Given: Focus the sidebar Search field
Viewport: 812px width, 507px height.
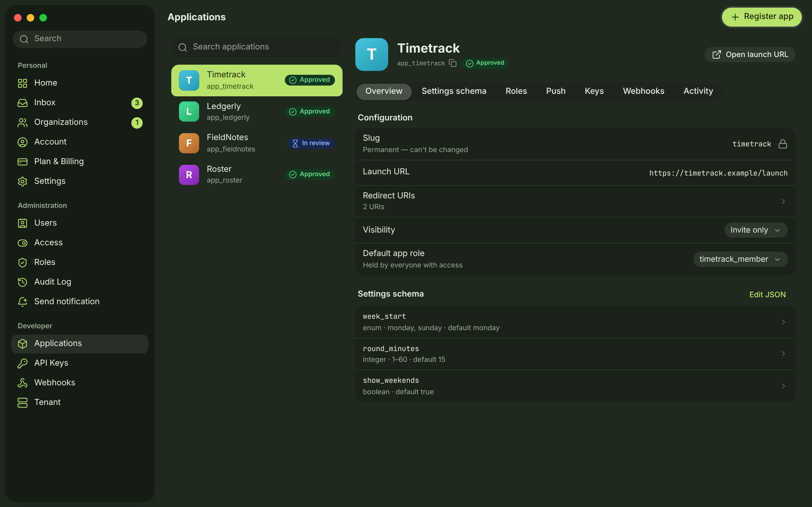Looking at the screenshot, I should click(x=80, y=39).
